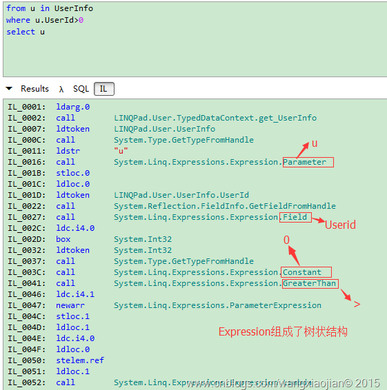Image resolution: width=387 pixels, height=390 pixels.
Task: Click 'UserInfo' in the query editor
Action: 74,8
